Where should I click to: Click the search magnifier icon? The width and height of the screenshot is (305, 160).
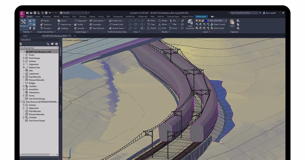(x=260, y=13)
